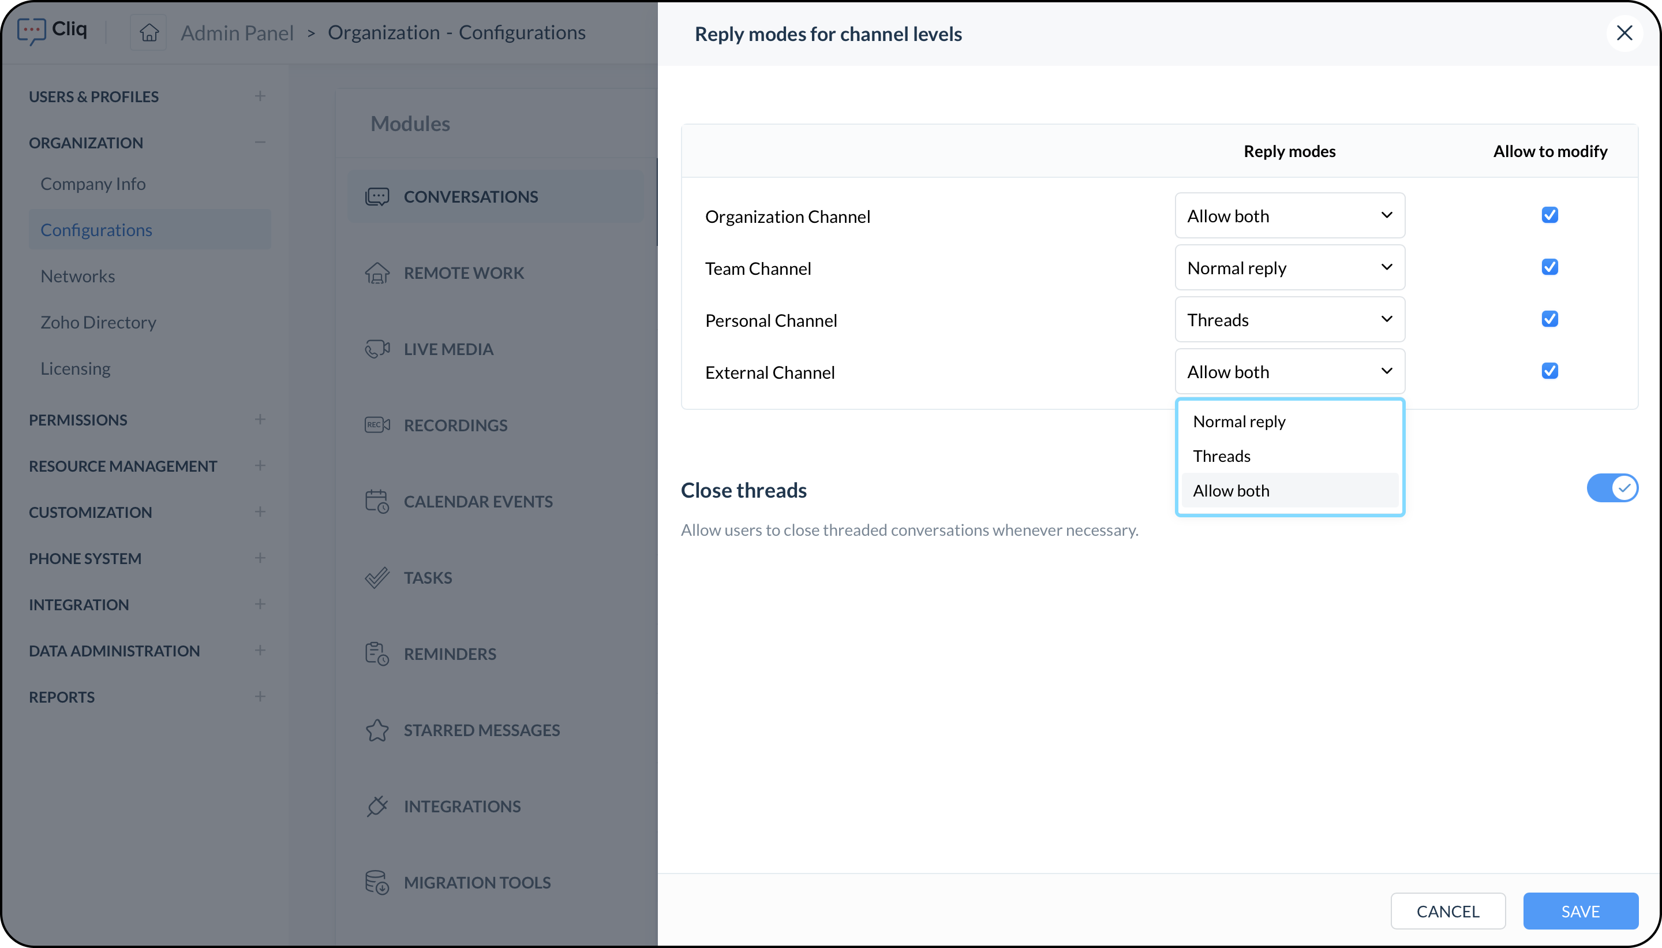The image size is (1662, 948).
Task: Select the Integrations module
Action: pyautogui.click(x=496, y=806)
